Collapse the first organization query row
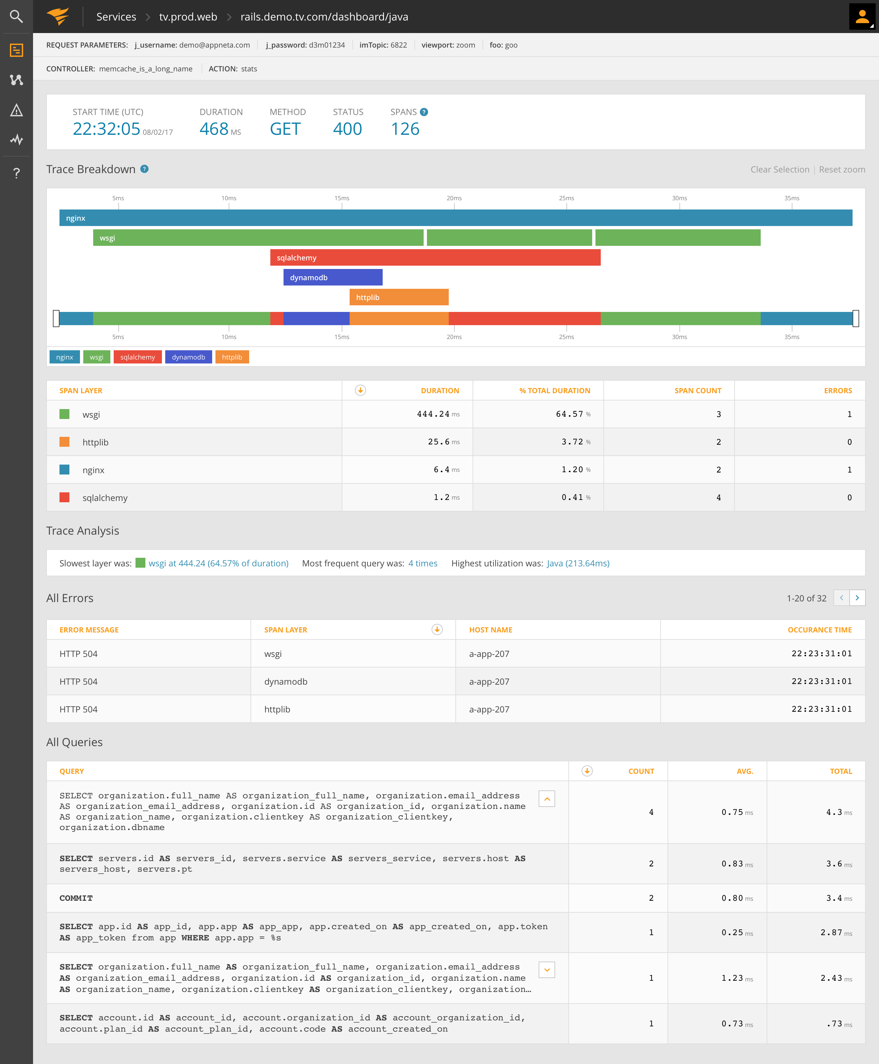Viewport: 879px width, 1064px height. point(546,799)
